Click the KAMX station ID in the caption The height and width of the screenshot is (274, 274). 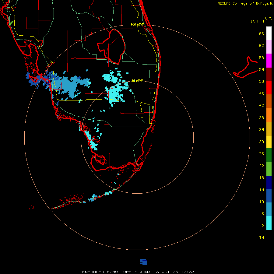(x=146, y=272)
